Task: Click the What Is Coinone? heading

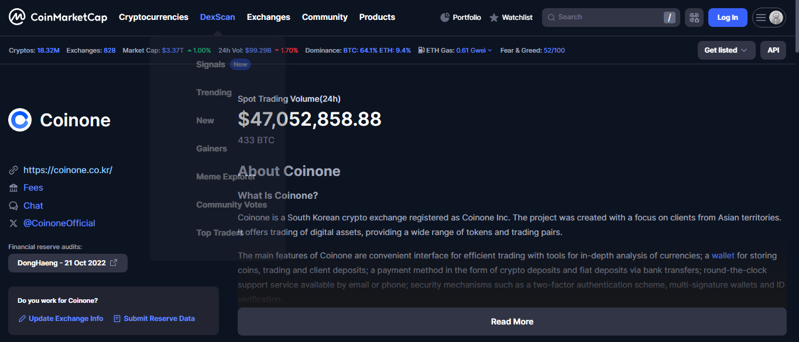Action: [x=278, y=195]
